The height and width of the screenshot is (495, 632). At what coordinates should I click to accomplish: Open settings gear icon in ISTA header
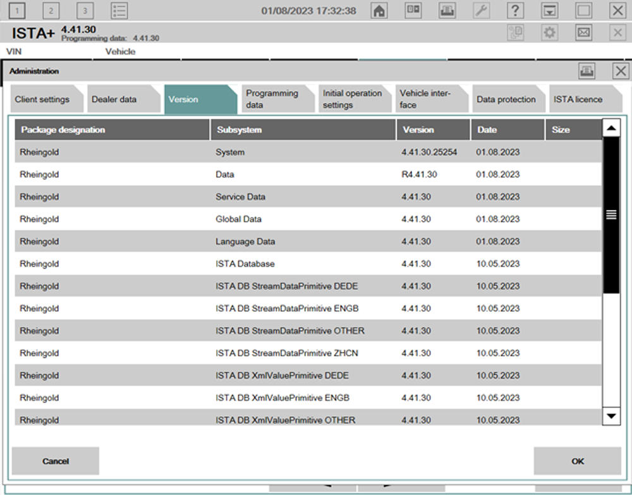pyautogui.click(x=549, y=32)
